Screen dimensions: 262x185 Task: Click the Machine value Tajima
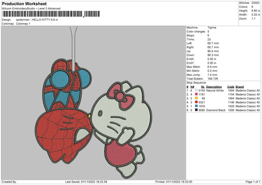(212, 27)
